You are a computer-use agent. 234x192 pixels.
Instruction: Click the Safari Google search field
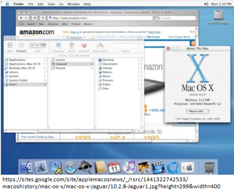pyautogui.click(x=176, y=18)
